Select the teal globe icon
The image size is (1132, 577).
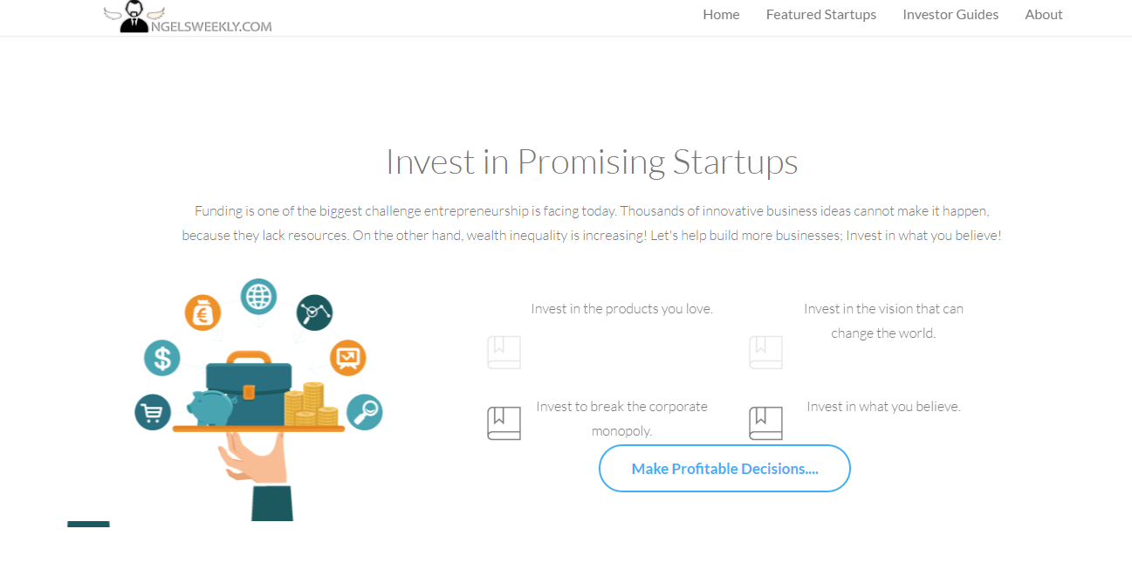[x=258, y=297]
